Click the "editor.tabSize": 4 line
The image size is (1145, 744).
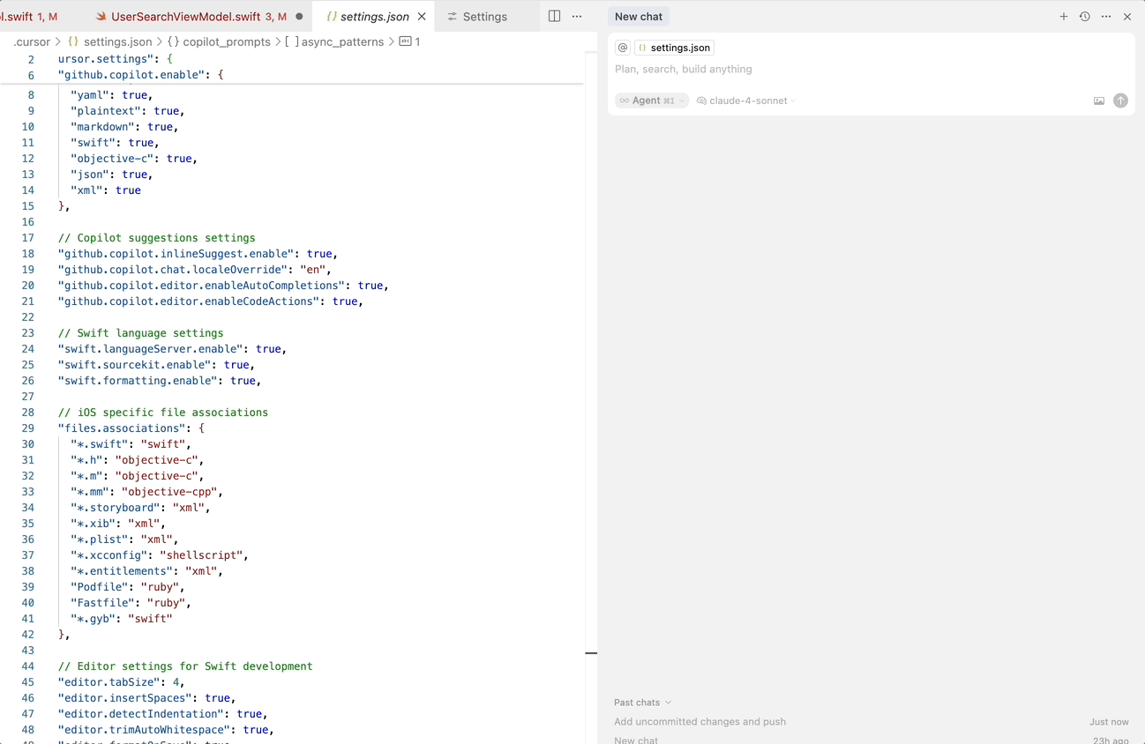122,682
